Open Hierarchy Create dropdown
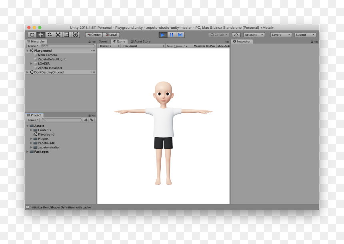The width and height of the screenshot is (344, 244). coord(33,46)
